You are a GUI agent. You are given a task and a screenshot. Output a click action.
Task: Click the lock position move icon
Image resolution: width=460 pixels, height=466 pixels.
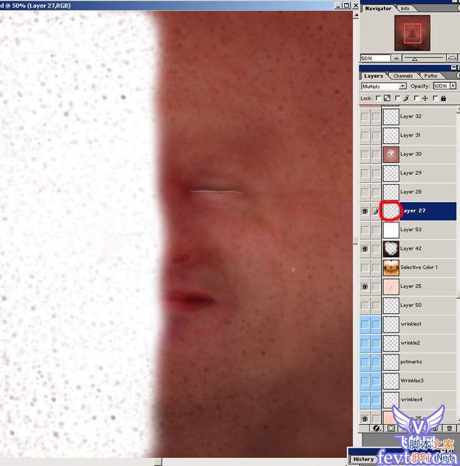click(425, 98)
